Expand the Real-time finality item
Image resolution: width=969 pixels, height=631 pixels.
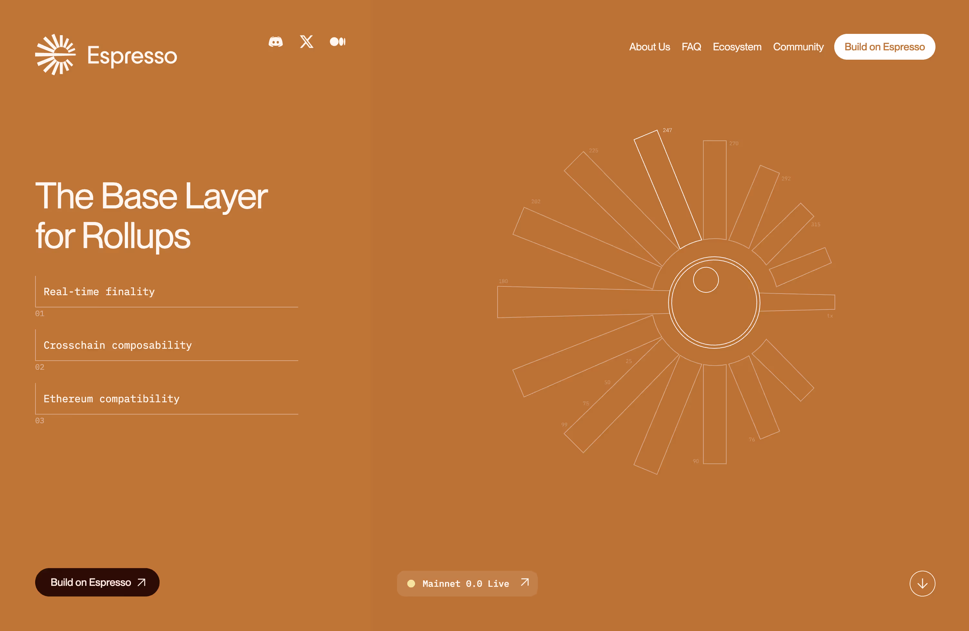click(99, 292)
